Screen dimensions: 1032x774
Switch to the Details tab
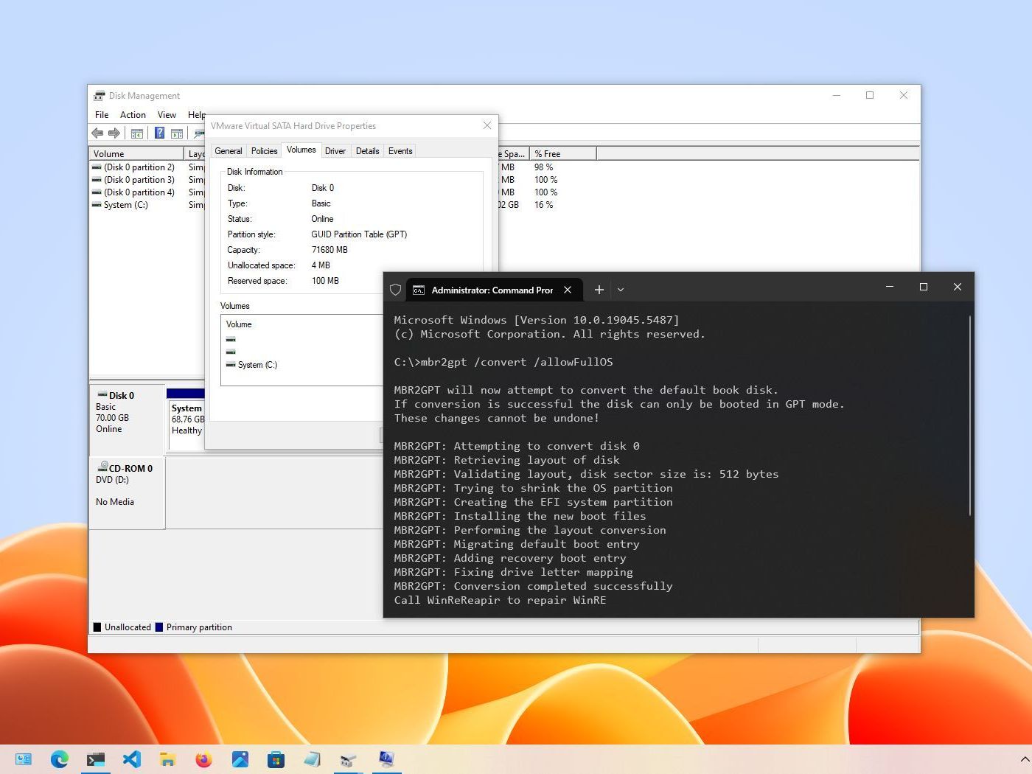coord(367,151)
